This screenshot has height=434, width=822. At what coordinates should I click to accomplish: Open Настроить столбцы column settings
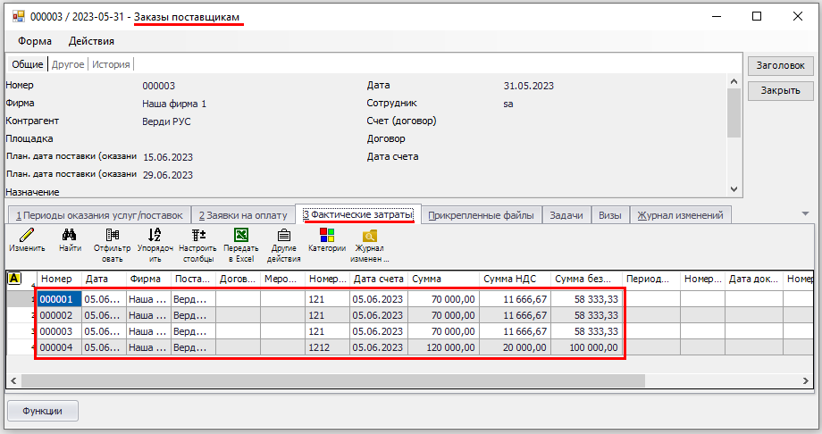pyautogui.click(x=197, y=236)
